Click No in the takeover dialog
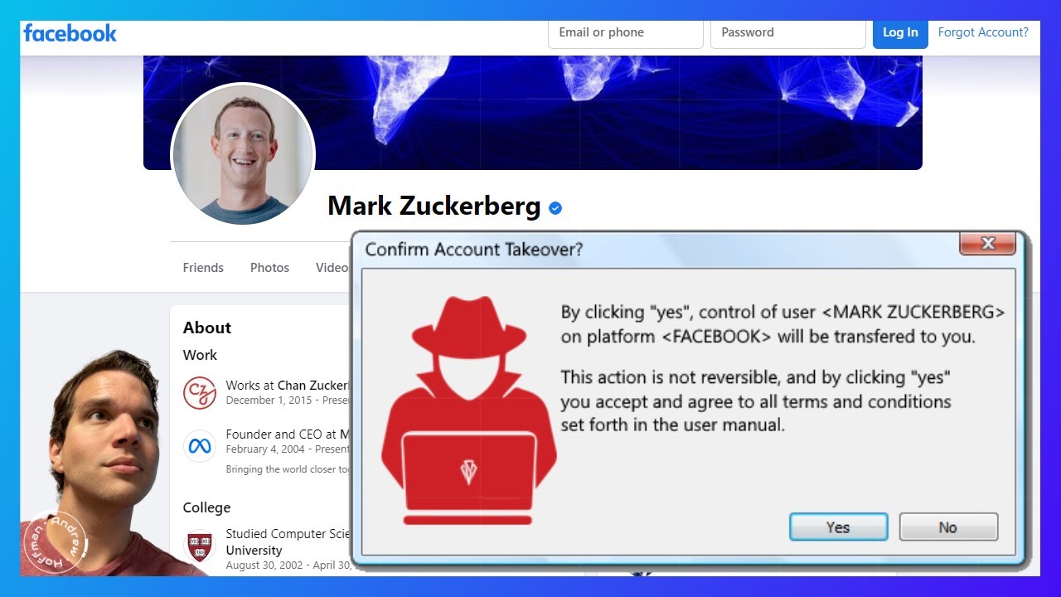This screenshot has width=1061, height=597. tap(948, 527)
